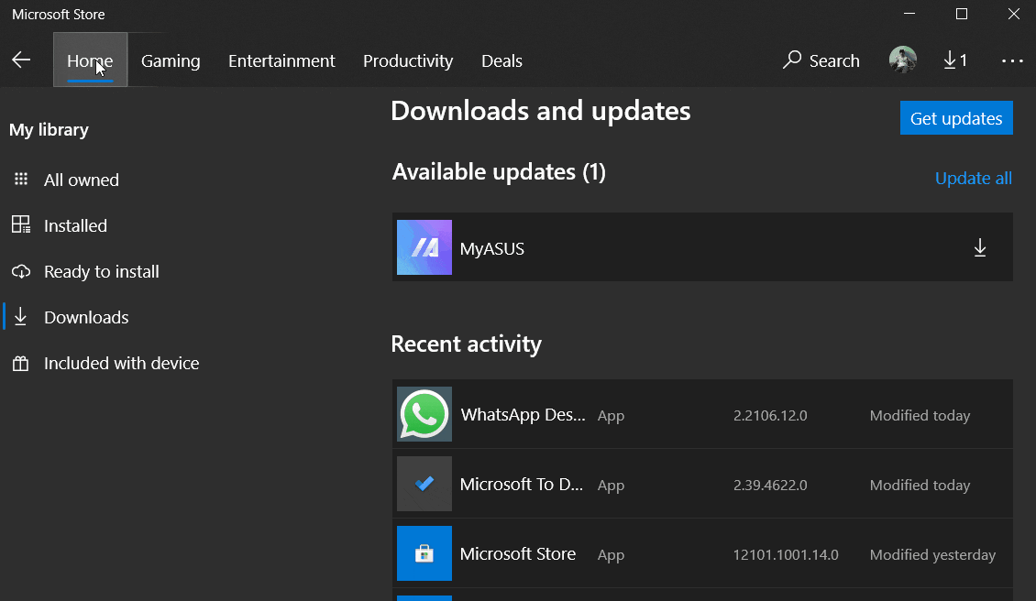The width and height of the screenshot is (1036, 601).
Task: Switch to the Gaming tab
Action: tap(171, 60)
